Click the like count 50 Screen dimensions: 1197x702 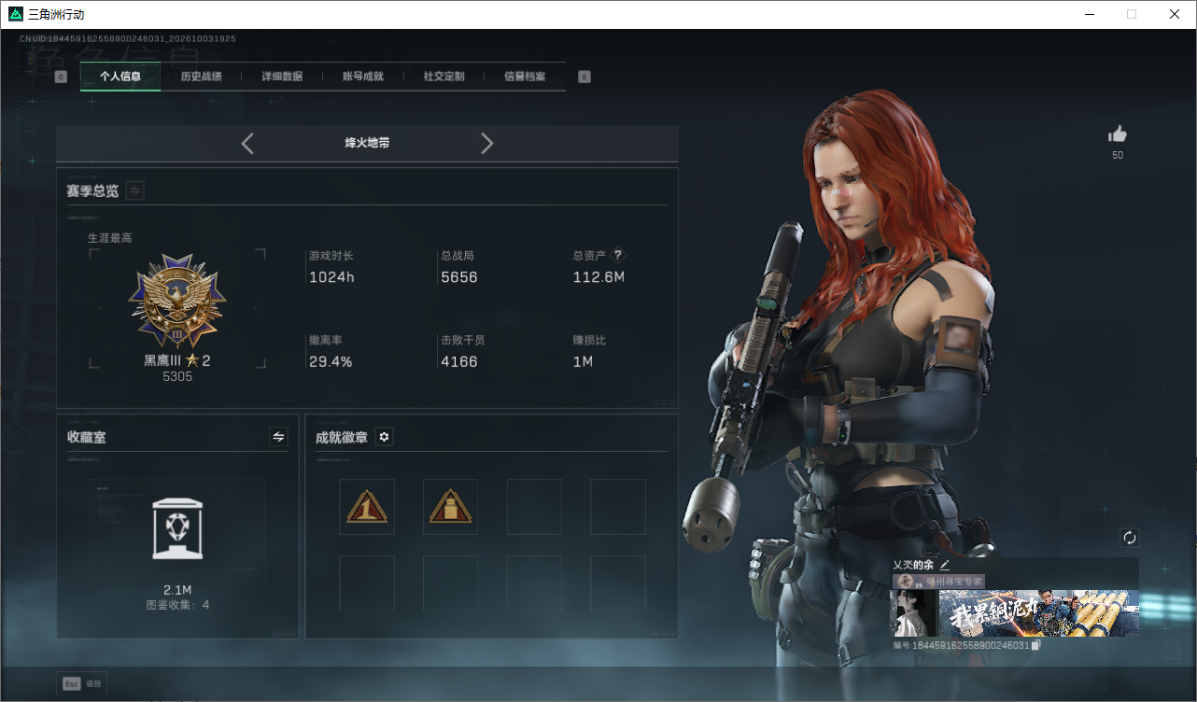tap(1118, 155)
